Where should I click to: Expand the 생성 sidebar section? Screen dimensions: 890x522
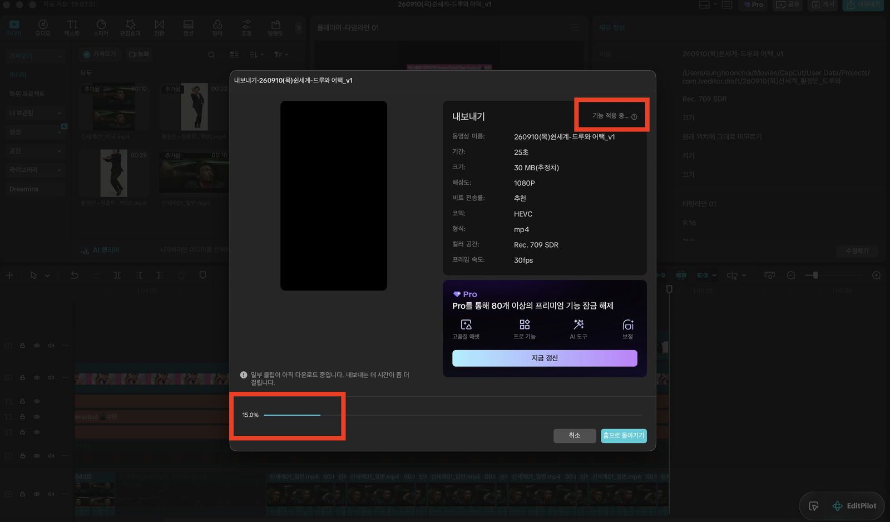[59, 132]
